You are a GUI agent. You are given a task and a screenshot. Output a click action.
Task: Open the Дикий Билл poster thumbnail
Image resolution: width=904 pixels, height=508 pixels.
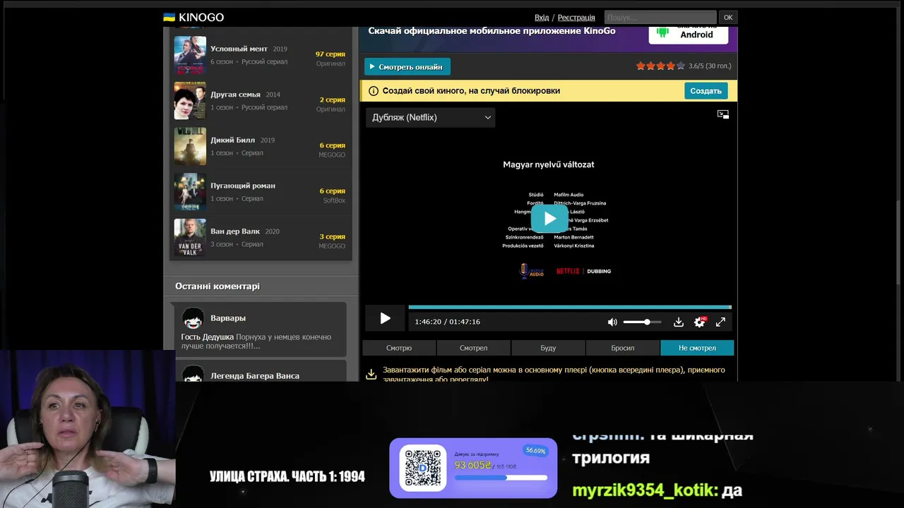[x=190, y=146]
